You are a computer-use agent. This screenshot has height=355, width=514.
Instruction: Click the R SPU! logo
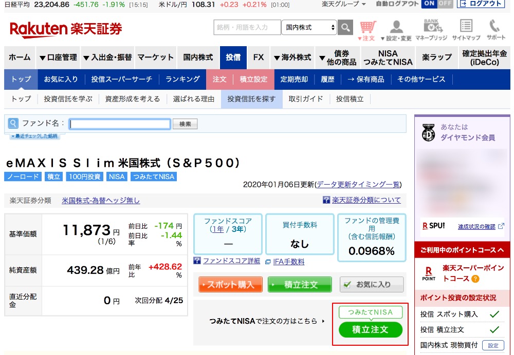pyautogui.click(x=433, y=226)
